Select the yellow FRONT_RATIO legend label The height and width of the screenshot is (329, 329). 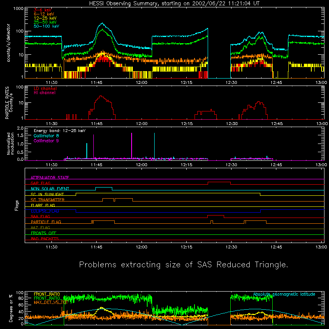[x=46, y=294]
